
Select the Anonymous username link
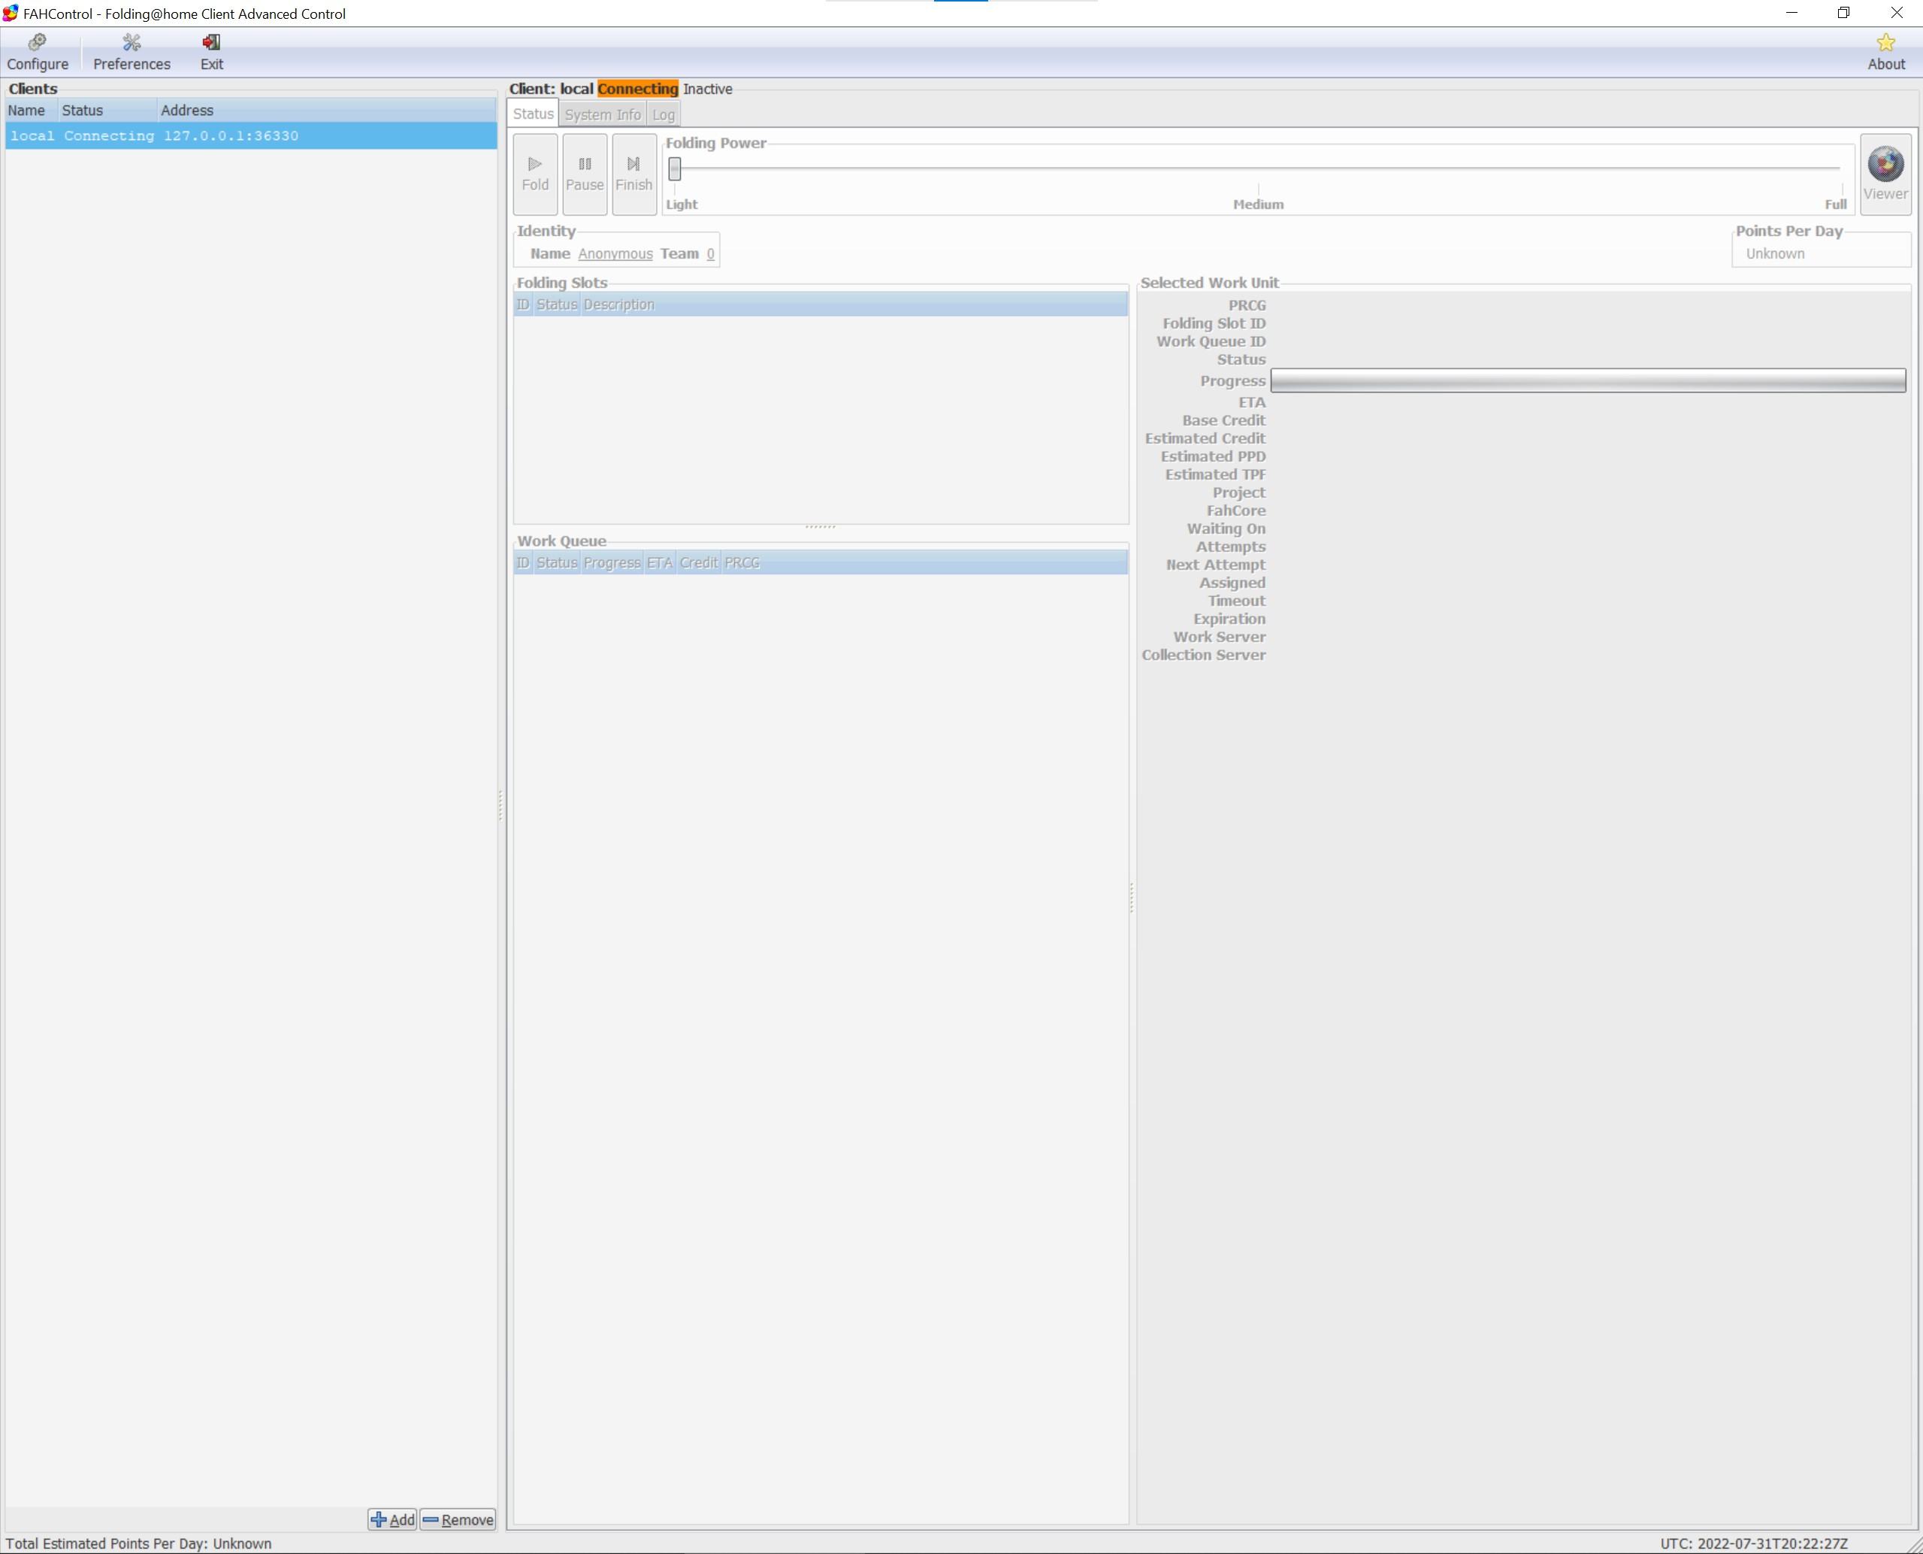coord(615,253)
